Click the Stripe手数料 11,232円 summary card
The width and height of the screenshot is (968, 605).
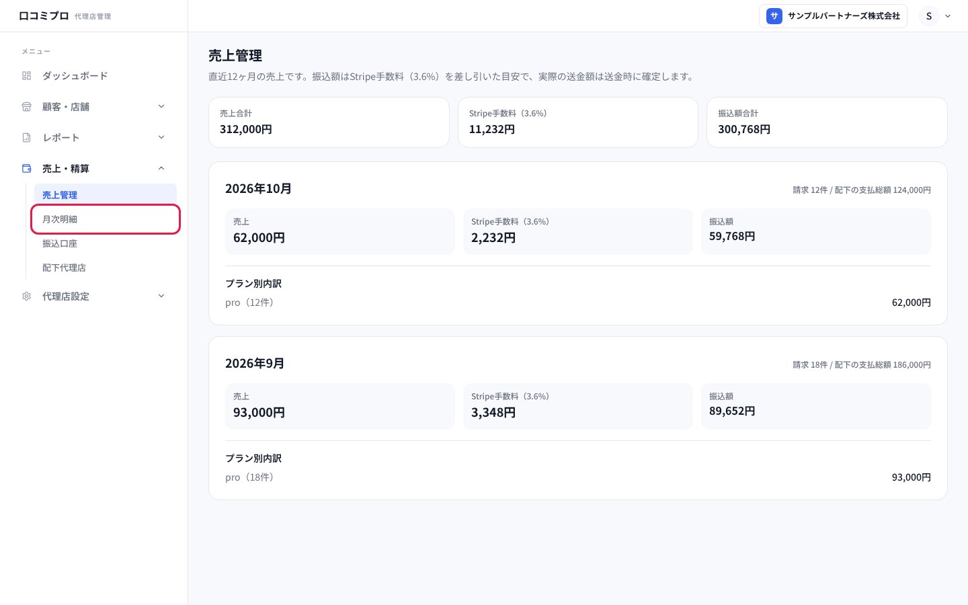tap(578, 122)
